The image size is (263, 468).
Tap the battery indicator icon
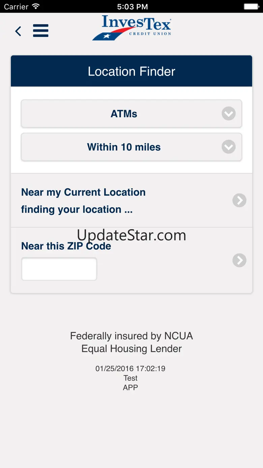pyautogui.click(x=251, y=6)
